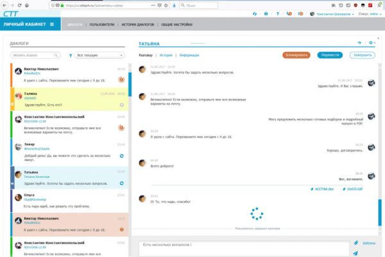This screenshot has height=257, width=385.
Task: Open the first attached file link
Action: click(x=322, y=189)
